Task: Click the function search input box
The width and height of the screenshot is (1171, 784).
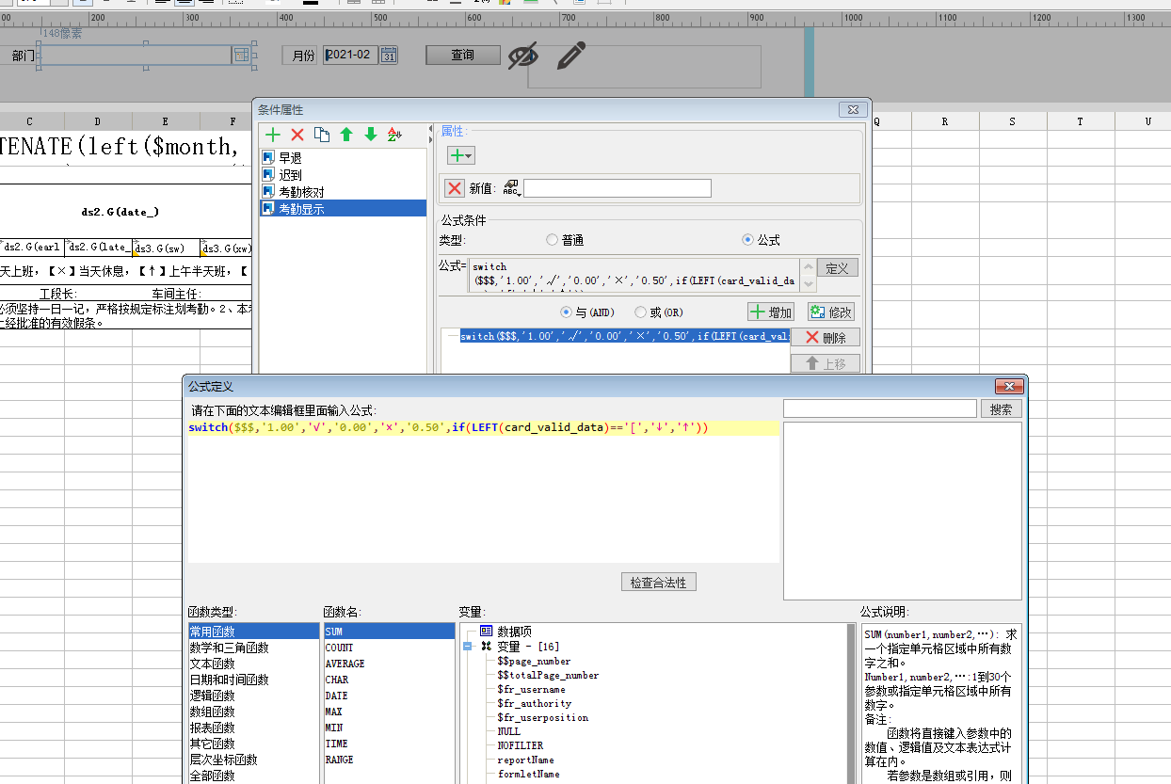Action: (879, 409)
